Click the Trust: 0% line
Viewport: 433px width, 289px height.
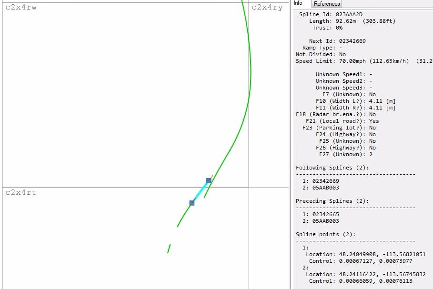pos(328,28)
